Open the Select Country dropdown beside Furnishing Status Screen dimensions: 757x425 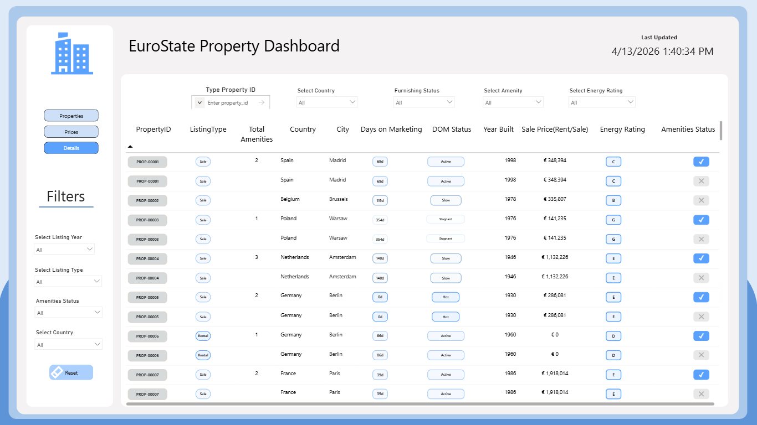pos(327,102)
